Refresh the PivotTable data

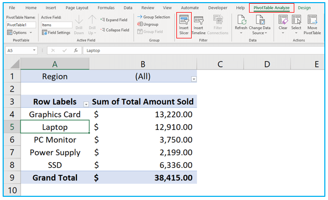tap(241, 25)
